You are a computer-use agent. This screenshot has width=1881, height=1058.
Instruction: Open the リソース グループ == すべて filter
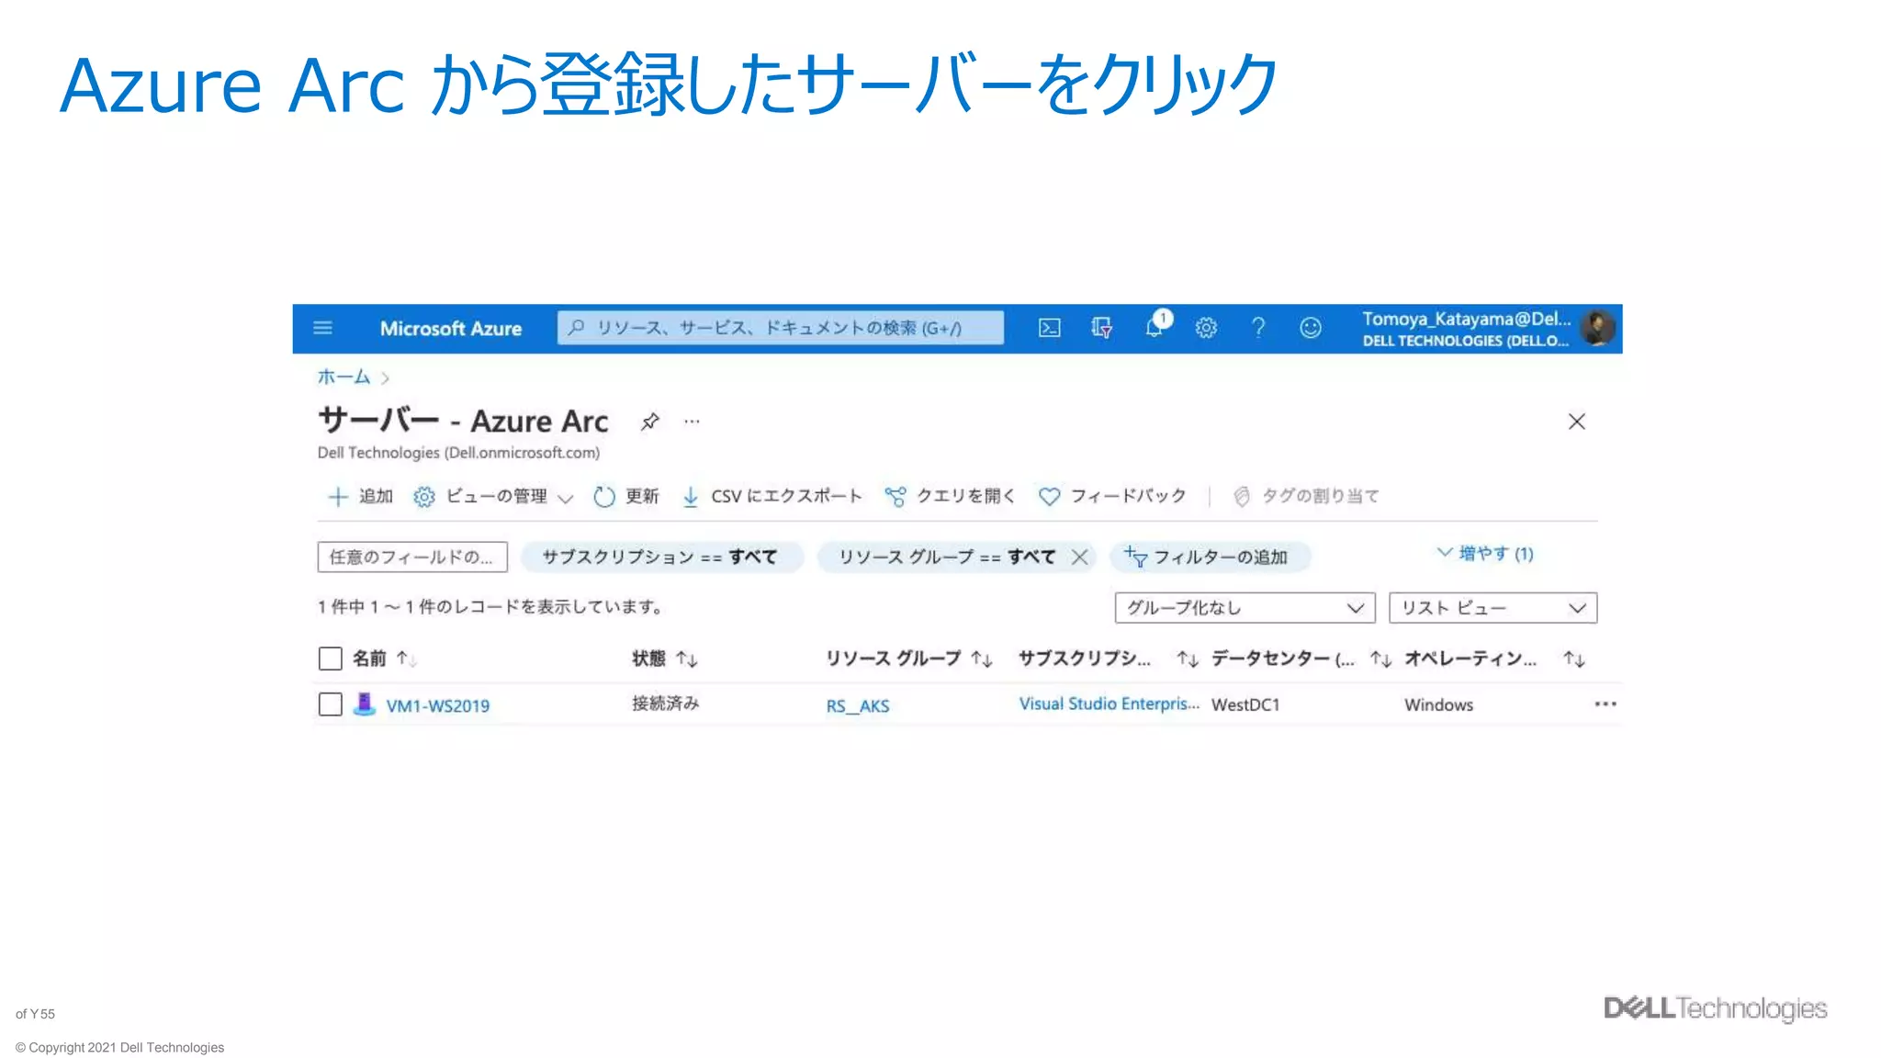tap(946, 557)
